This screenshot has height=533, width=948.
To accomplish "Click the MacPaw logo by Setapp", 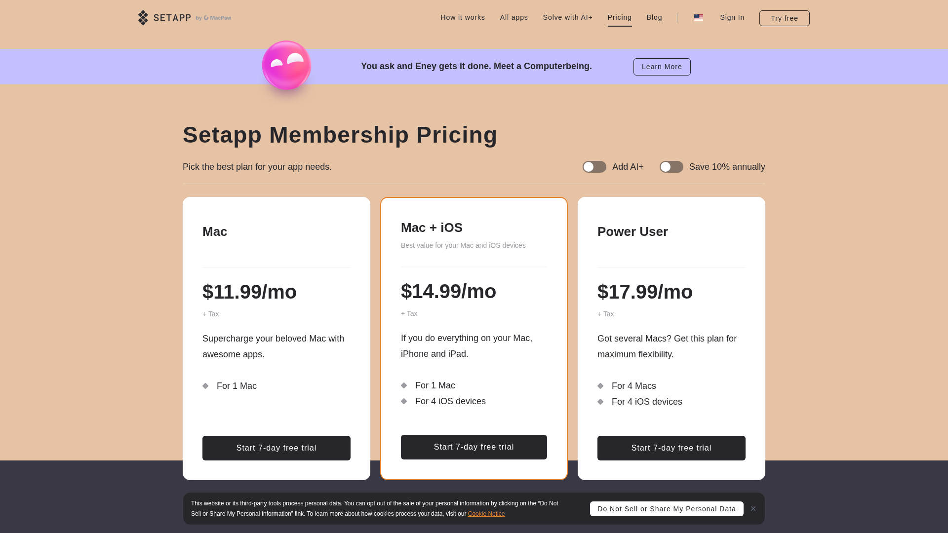I will tap(217, 18).
